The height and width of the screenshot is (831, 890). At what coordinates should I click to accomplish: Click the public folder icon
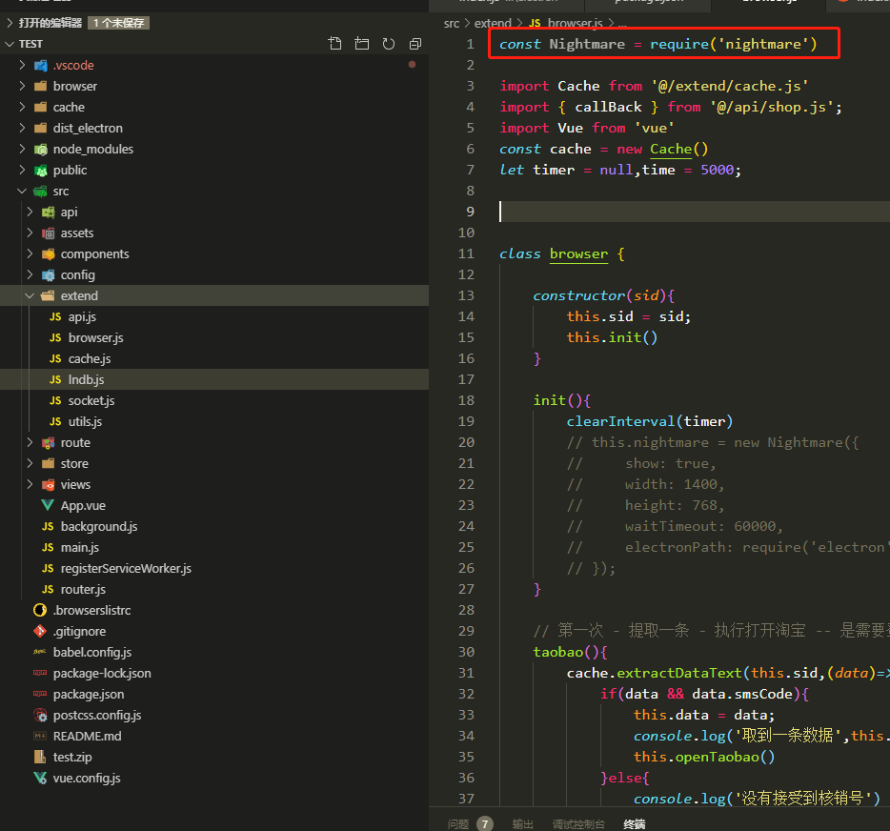coord(40,171)
